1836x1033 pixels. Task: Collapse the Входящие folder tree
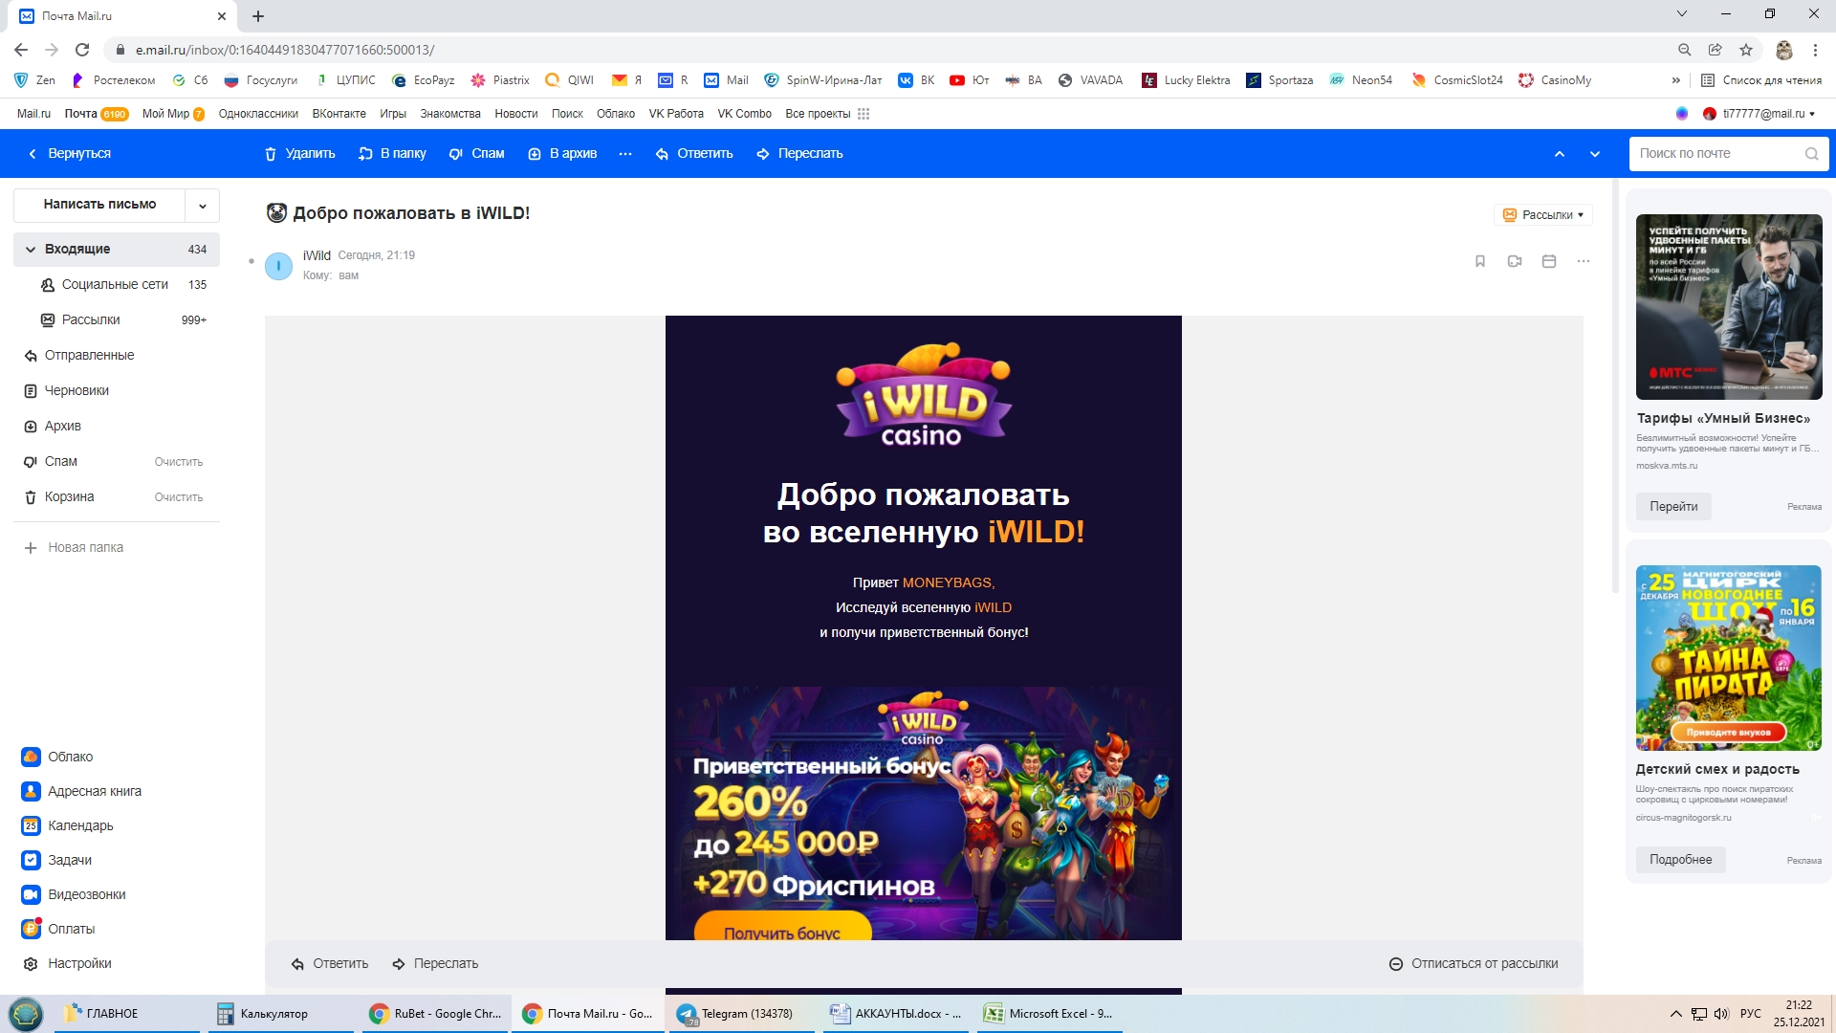point(31,250)
